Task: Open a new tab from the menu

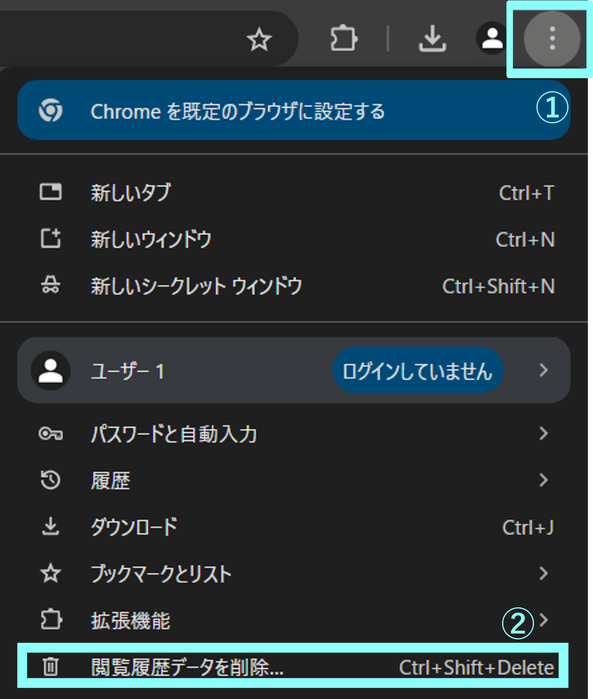Action: point(294,192)
